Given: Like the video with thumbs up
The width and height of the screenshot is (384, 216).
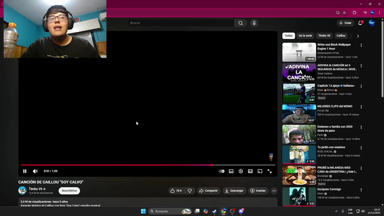Looking at the screenshot, I should click(176, 190).
